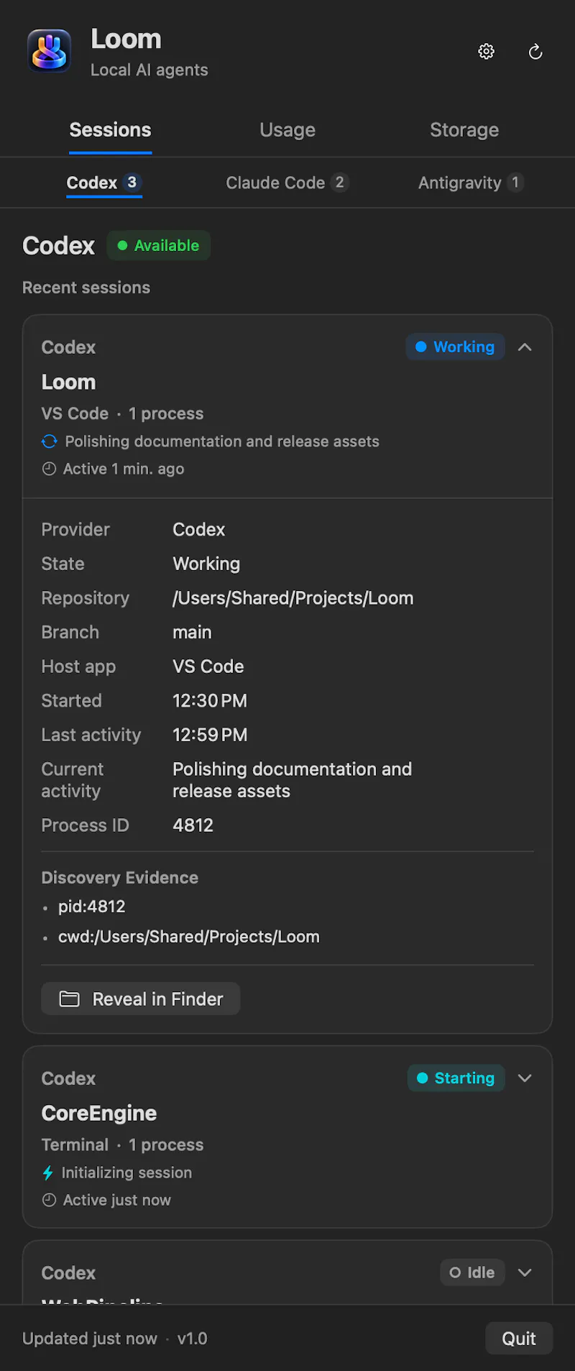Screen dimensions: 575x1371
Task: Click the Working status badge on Loom session
Action: pos(456,347)
